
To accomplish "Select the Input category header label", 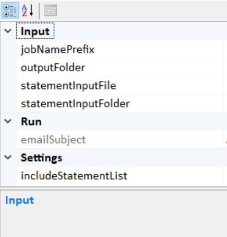I will [x=35, y=31].
